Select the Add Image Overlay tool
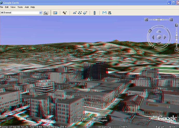 85,13
